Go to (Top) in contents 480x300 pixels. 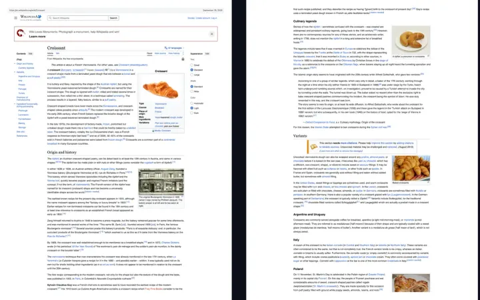coord(19,59)
